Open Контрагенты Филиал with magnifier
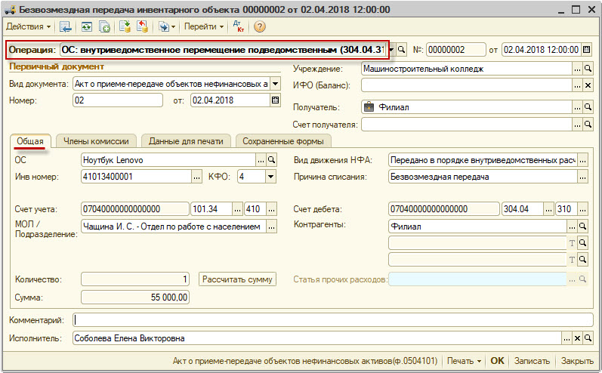Image resolution: width=602 pixels, height=373 pixels. [582, 227]
